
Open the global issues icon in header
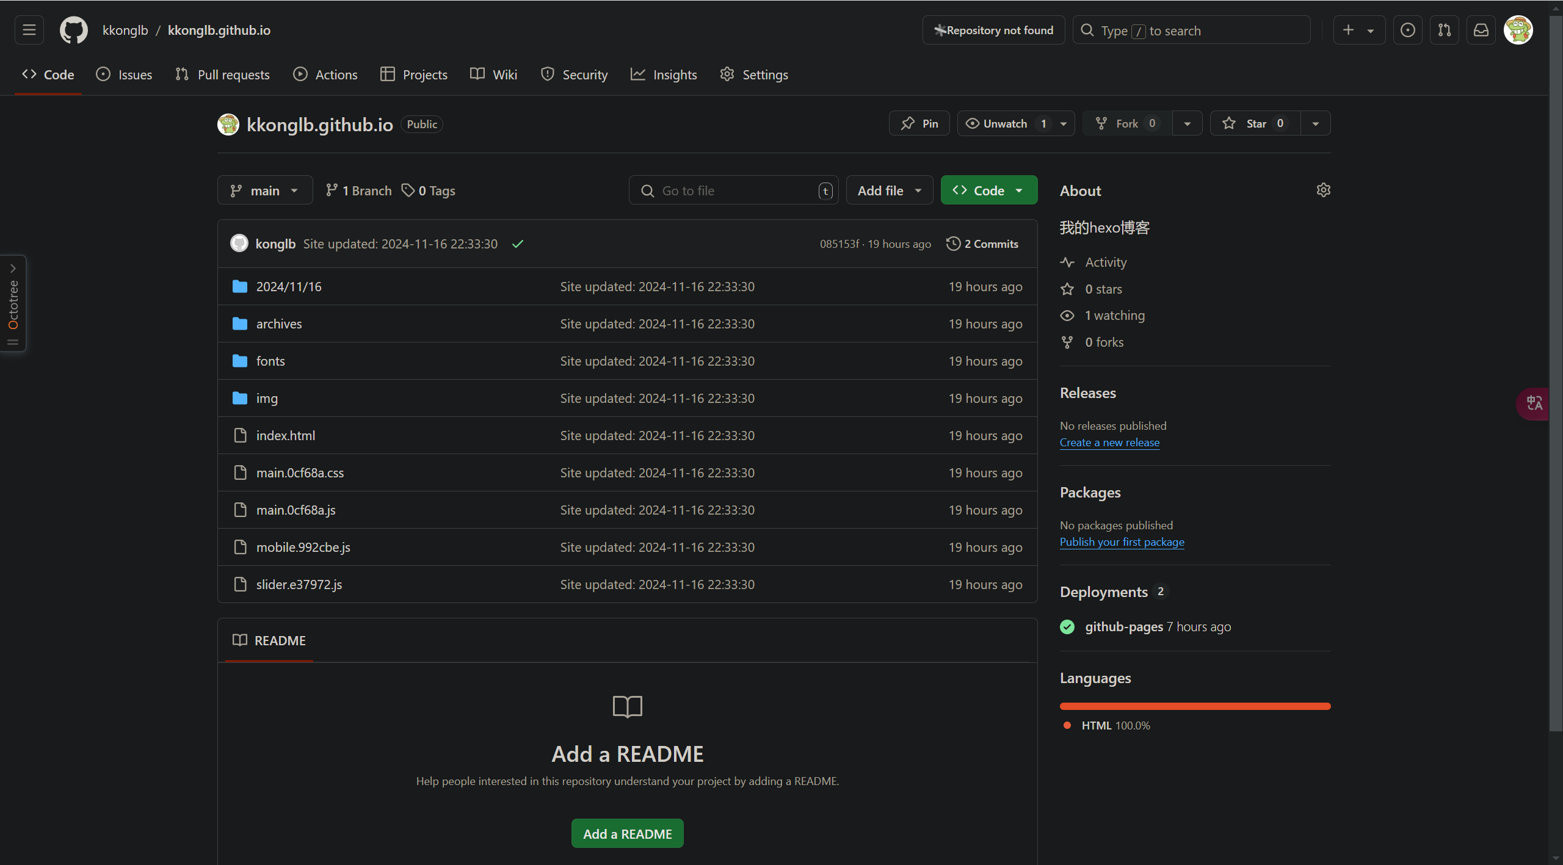pyautogui.click(x=1408, y=30)
